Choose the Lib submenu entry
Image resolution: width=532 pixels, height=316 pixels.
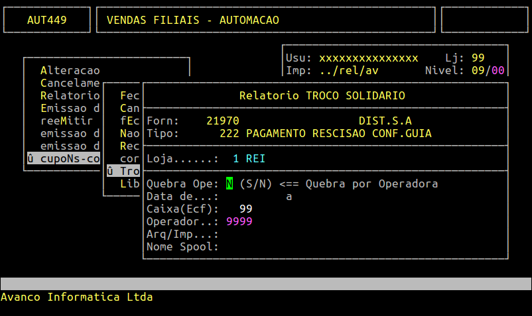coord(129,184)
